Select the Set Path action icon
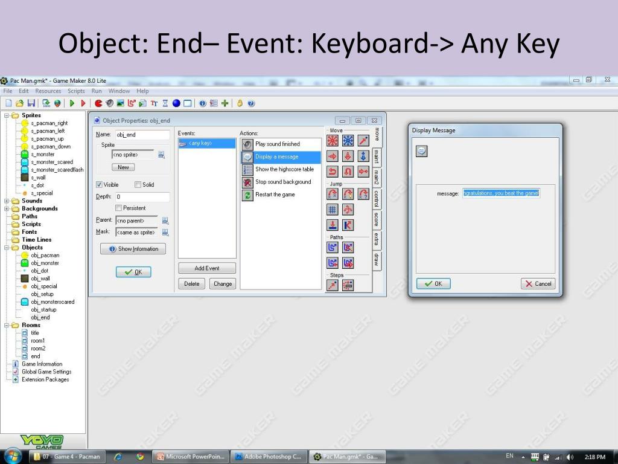The height and width of the screenshot is (464, 618). [333, 247]
